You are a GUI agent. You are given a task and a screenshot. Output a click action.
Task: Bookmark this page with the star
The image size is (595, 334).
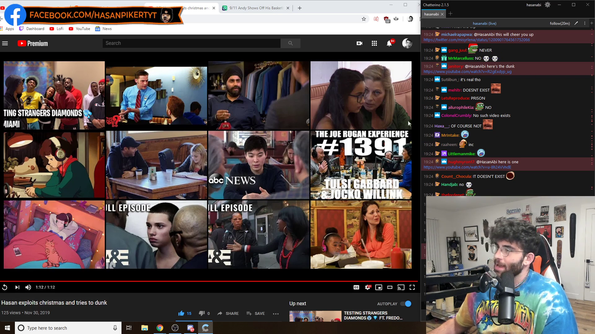click(x=364, y=19)
